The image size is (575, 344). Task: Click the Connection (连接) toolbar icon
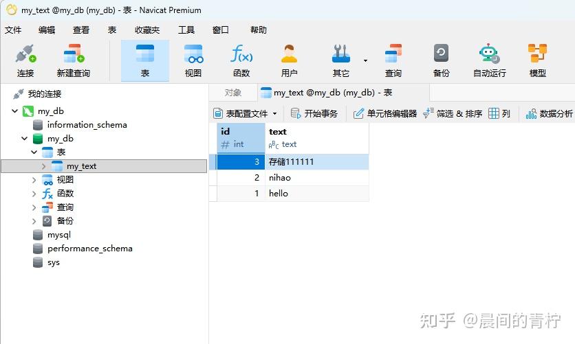(25, 60)
